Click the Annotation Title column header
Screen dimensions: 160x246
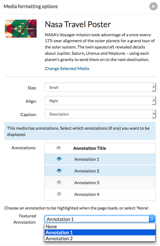coord(89,148)
